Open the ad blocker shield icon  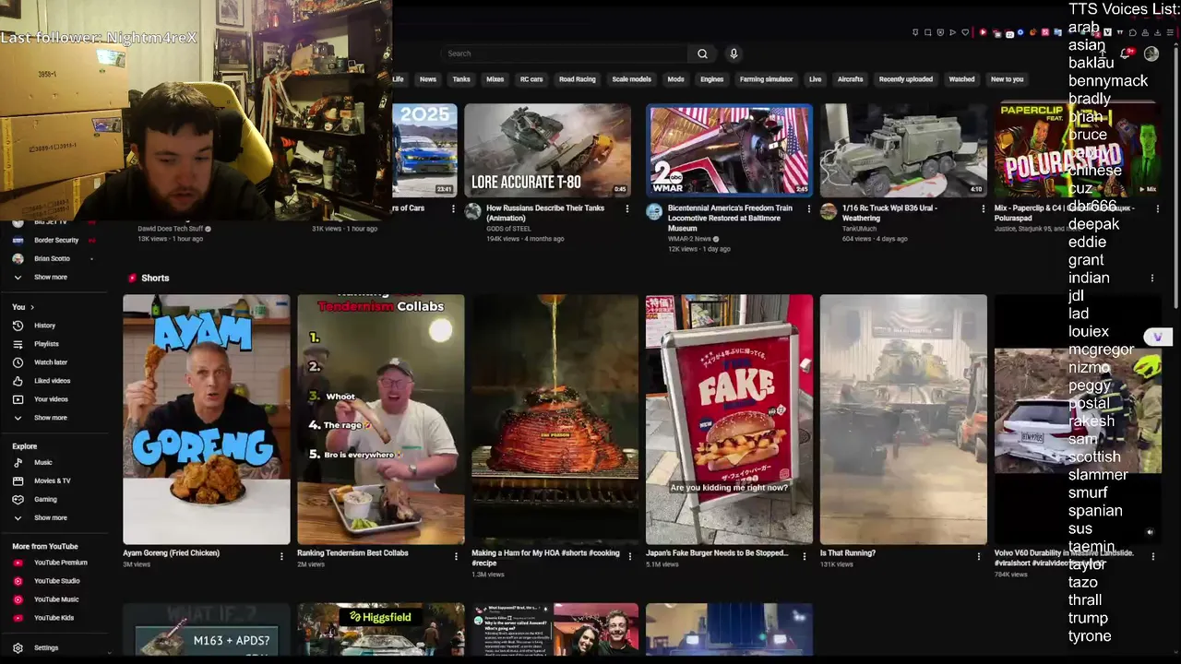click(940, 32)
